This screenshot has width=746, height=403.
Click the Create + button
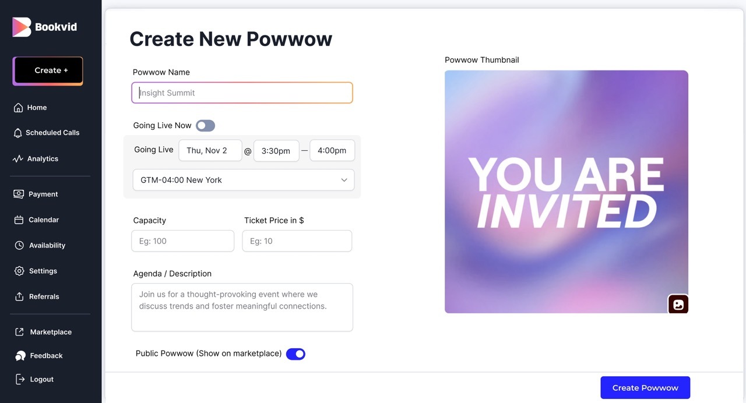point(48,70)
